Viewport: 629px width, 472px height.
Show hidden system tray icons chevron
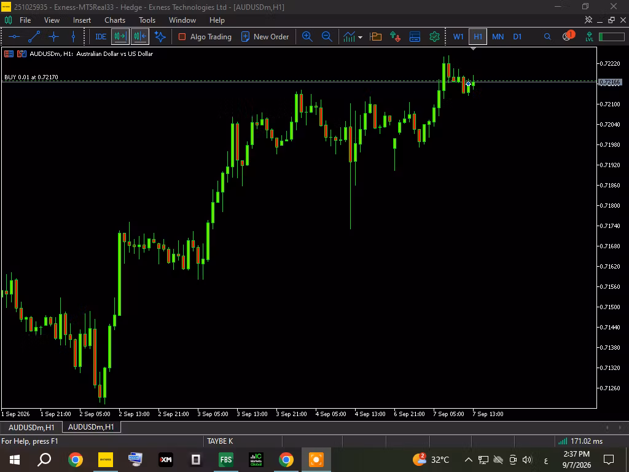click(x=468, y=460)
